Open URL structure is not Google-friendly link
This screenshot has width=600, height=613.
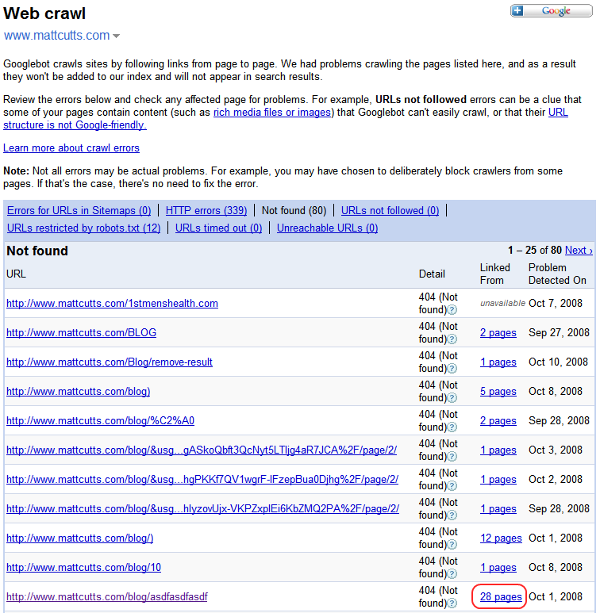click(75, 125)
